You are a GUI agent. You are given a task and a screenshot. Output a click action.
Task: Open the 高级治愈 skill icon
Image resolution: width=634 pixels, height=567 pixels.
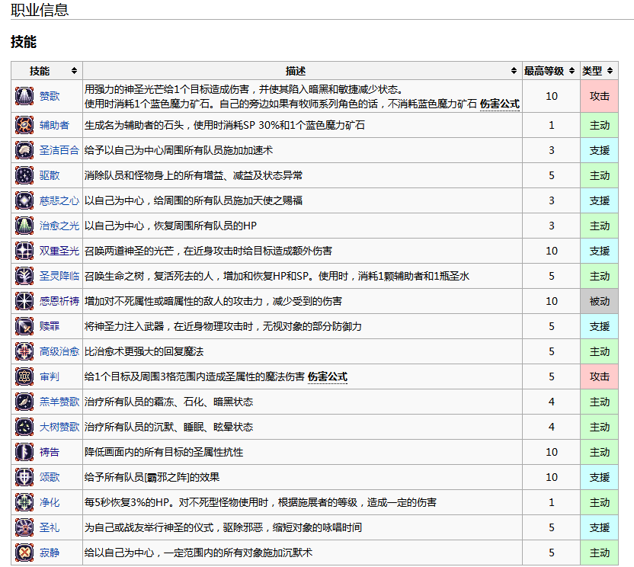pos(24,351)
